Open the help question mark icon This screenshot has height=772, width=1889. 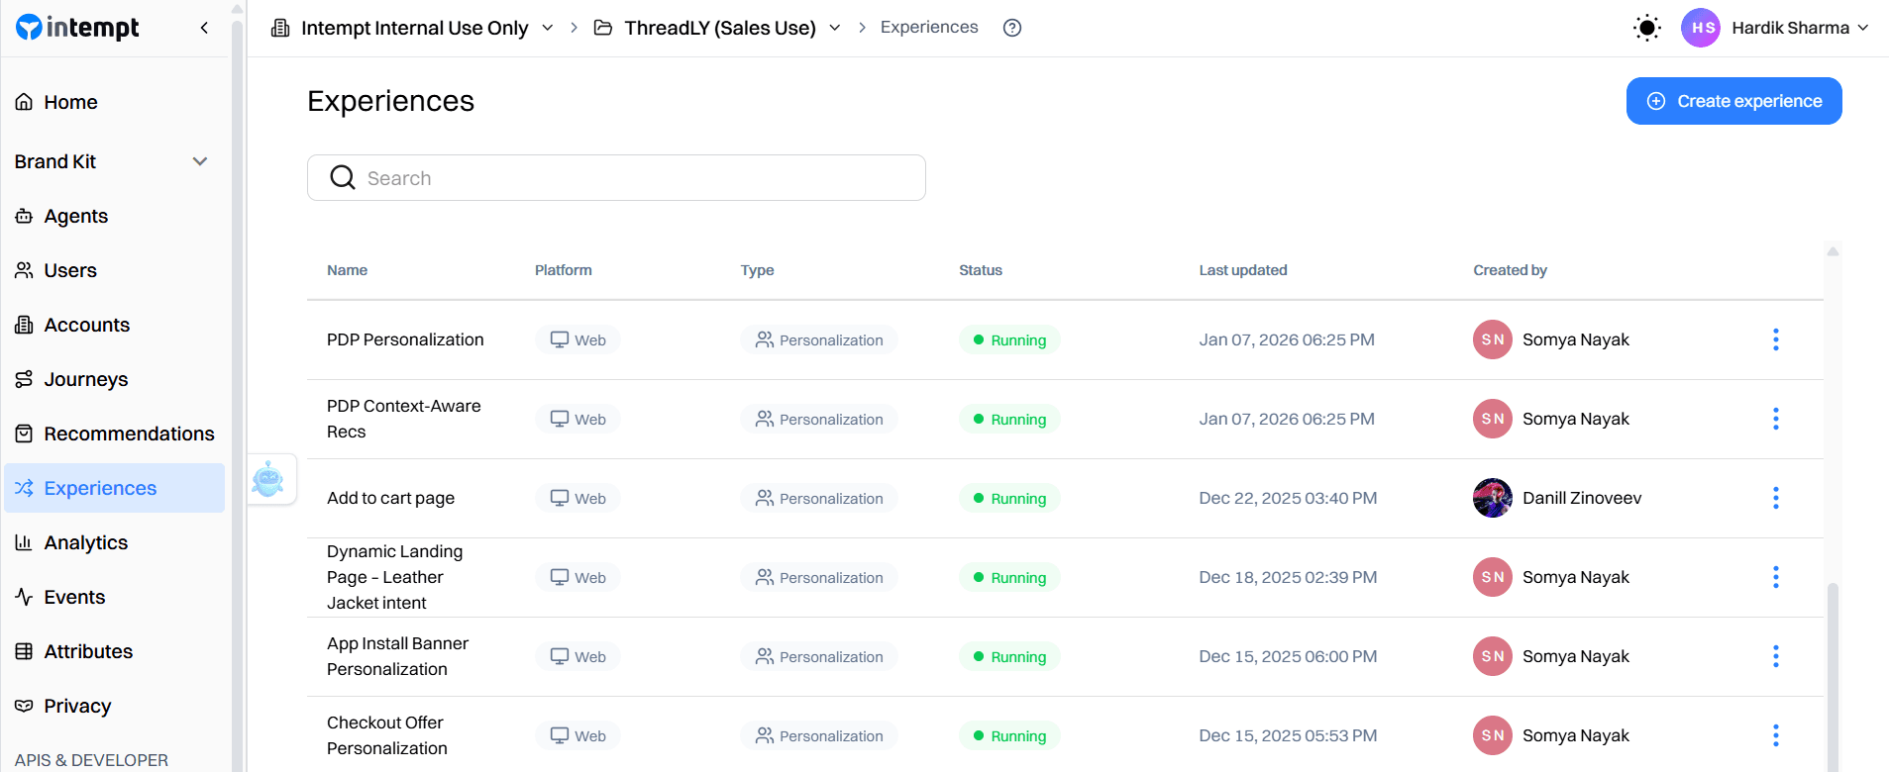1012,28
